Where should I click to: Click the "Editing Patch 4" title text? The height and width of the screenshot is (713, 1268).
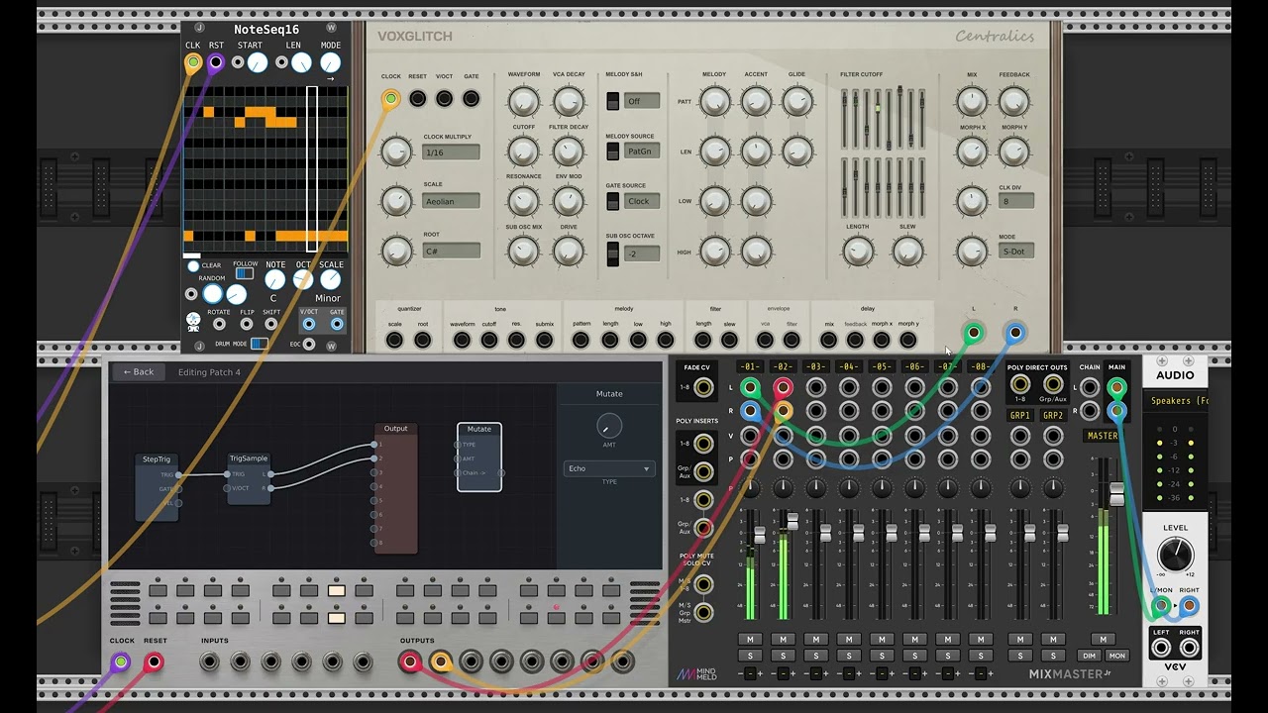click(x=209, y=372)
